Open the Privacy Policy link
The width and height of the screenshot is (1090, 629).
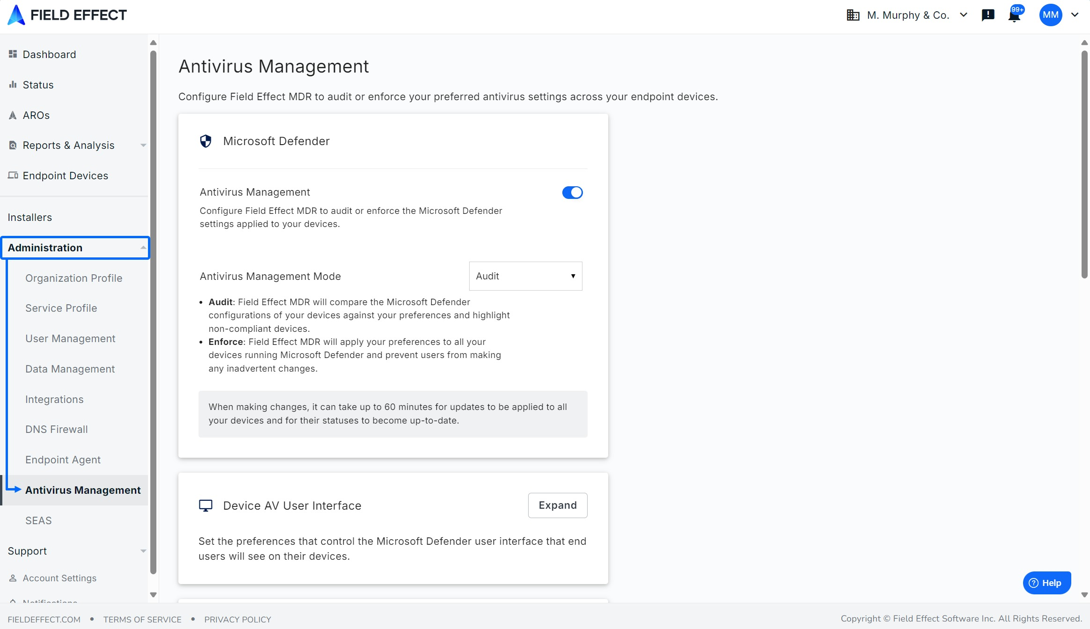click(x=237, y=619)
